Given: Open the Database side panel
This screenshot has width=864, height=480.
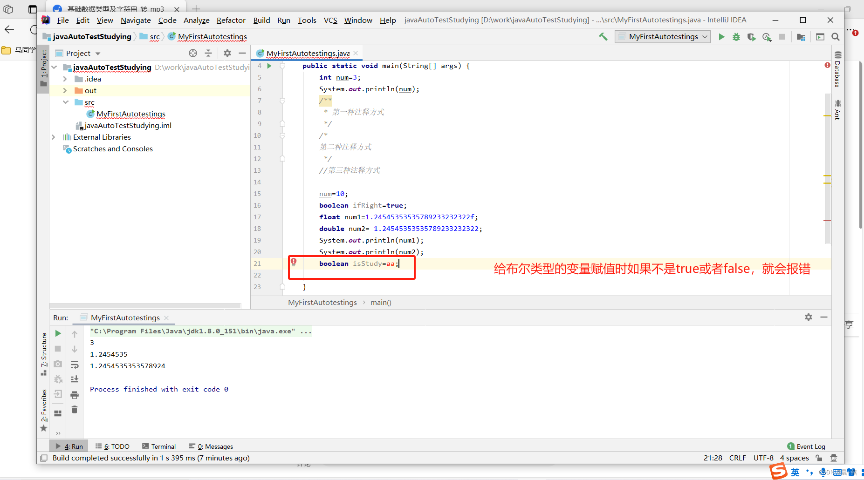Looking at the screenshot, I should 837,69.
